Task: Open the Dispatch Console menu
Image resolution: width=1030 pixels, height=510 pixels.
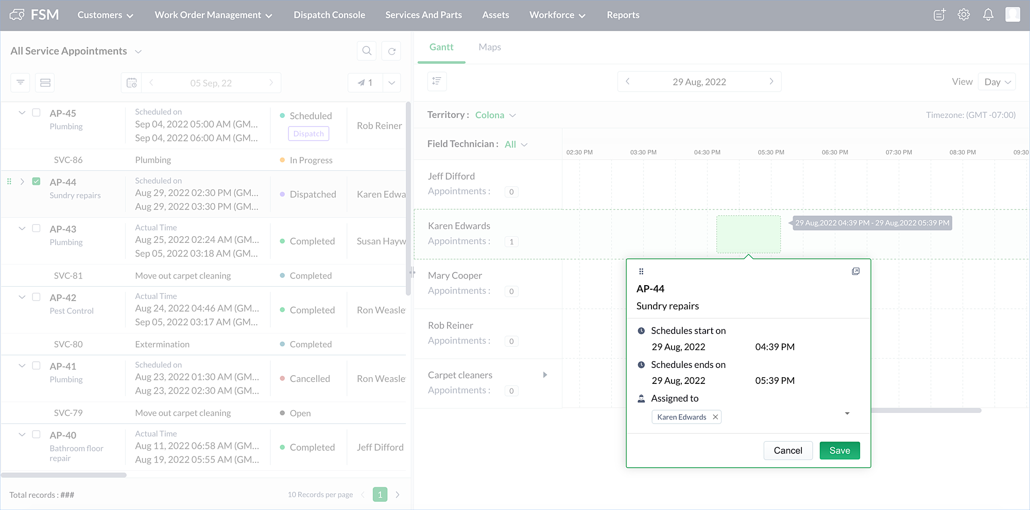Action: pos(329,15)
